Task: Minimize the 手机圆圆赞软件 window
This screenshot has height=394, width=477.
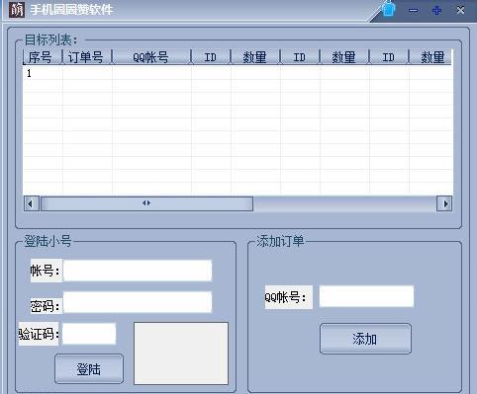Action: (x=413, y=11)
